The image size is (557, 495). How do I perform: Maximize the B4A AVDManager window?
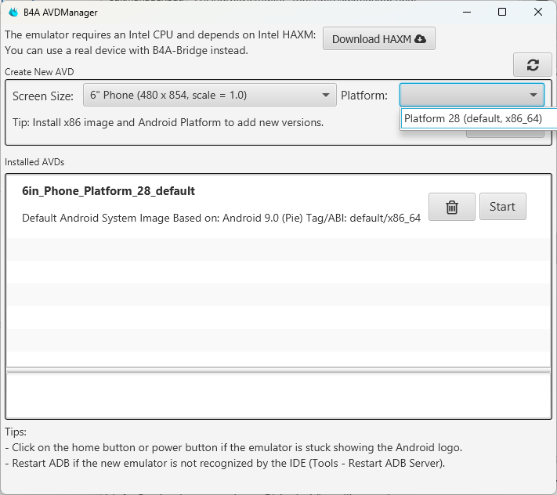502,12
